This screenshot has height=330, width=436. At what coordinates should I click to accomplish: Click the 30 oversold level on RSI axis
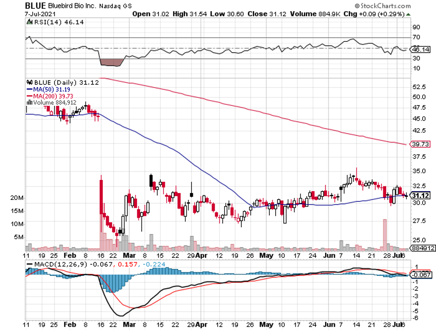(x=416, y=58)
